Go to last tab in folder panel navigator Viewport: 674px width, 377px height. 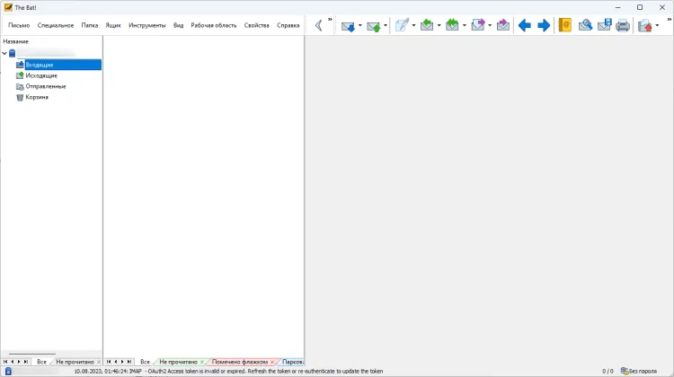click(x=26, y=362)
